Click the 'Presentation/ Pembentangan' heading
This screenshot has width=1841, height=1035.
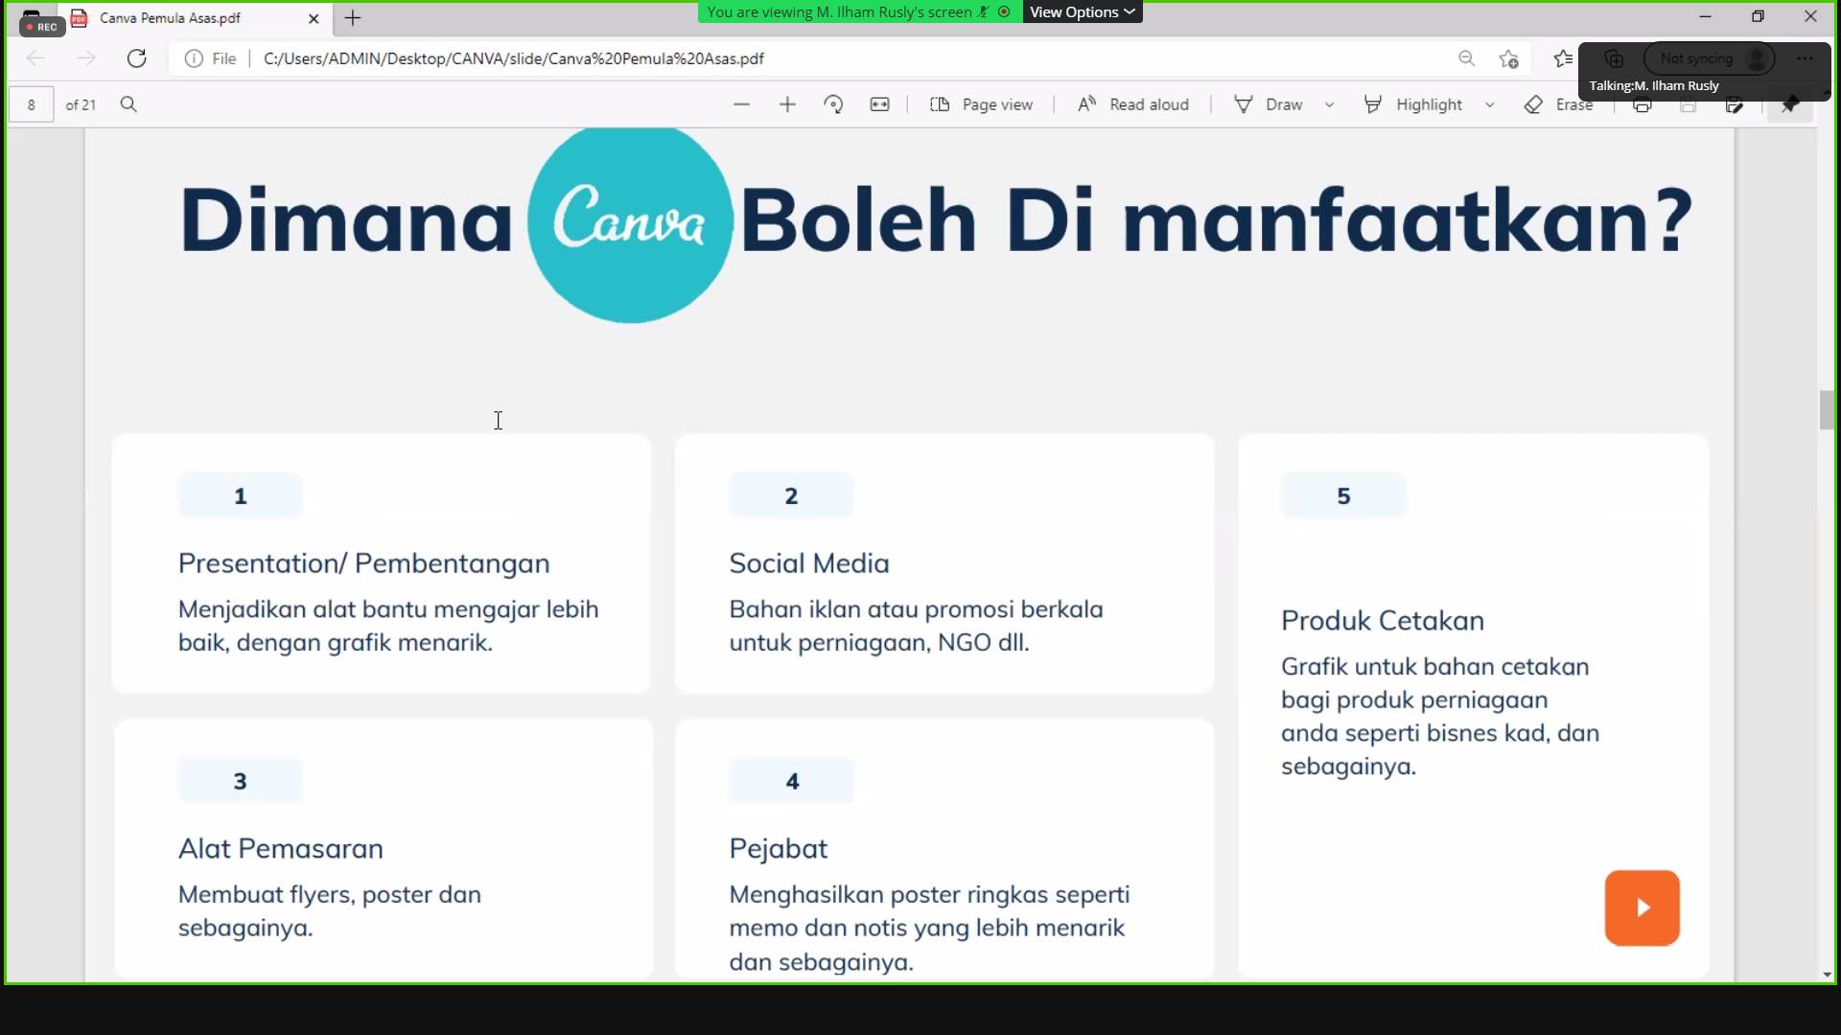pyautogui.click(x=364, y=563)
